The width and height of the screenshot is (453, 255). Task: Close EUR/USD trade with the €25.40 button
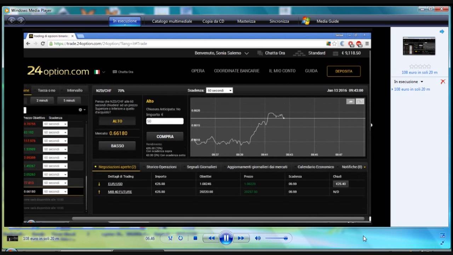point(341,184)
